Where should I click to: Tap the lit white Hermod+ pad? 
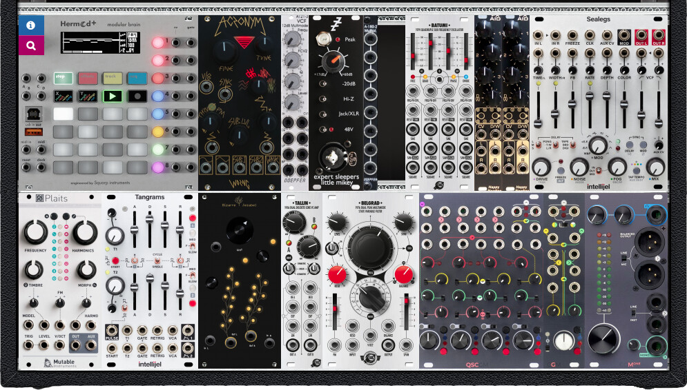point(63,114)
